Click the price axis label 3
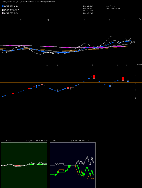 [x=136, y=90]
